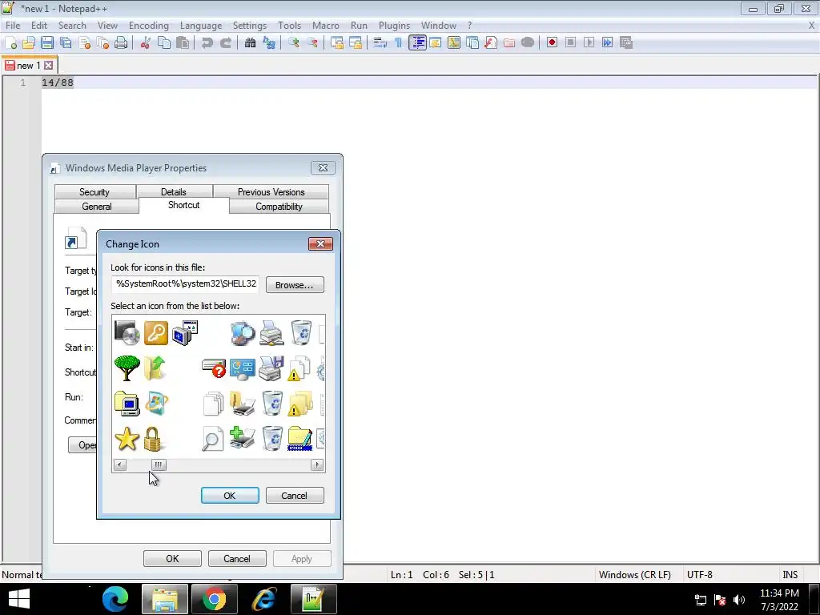The width and height of the screenshot is (820, 615).
Task: Select the folder with computer icon
Action: (x=127, y=404)
